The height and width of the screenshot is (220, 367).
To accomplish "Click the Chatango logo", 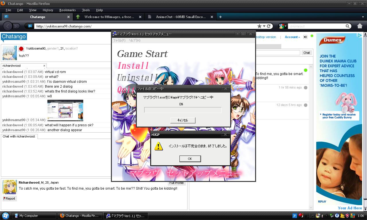I will (x=14, y=37).
